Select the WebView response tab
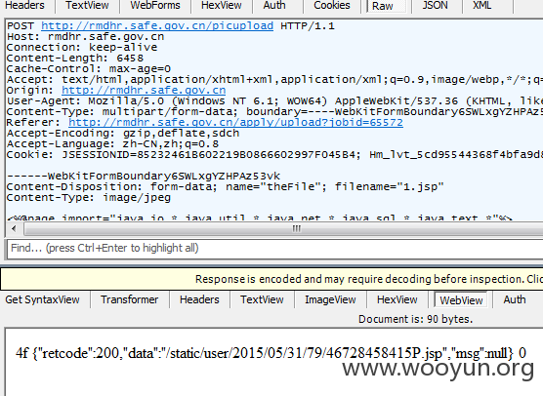 [x=461, y=300]
